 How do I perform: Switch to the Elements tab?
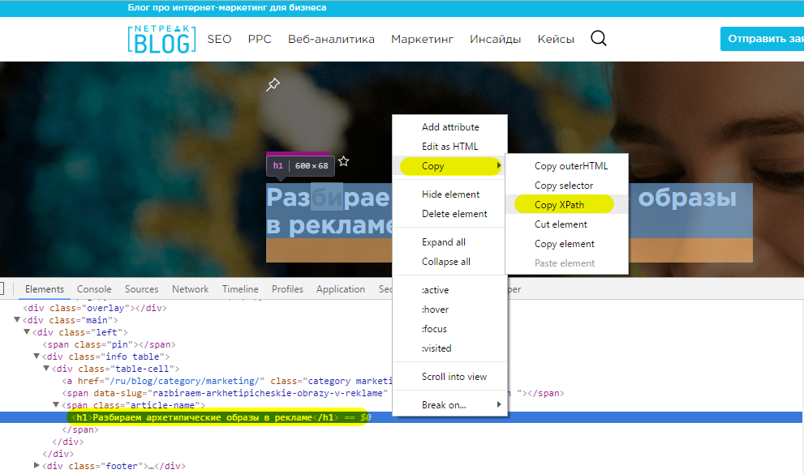(45, 289)
